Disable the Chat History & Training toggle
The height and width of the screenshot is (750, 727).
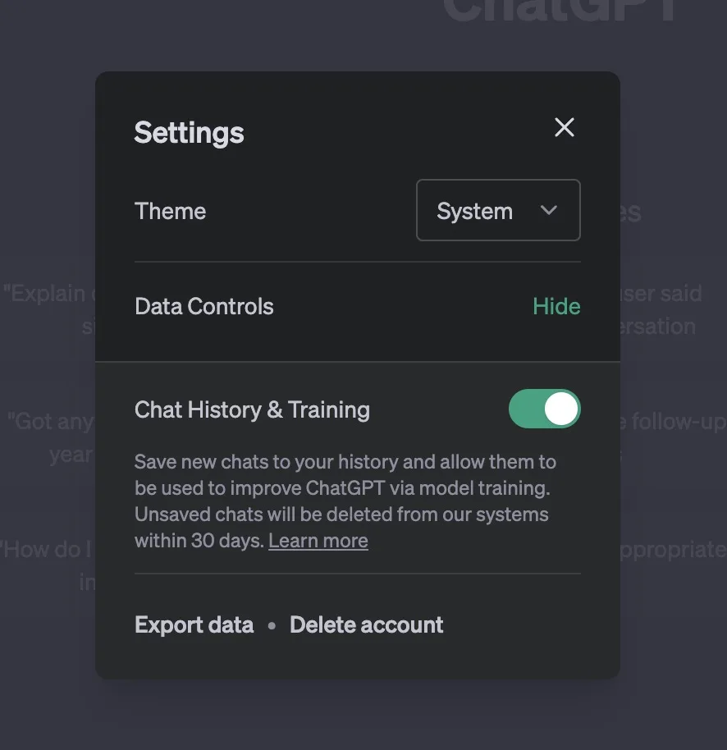544,409
